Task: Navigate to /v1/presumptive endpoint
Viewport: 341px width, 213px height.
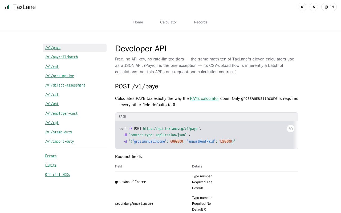Action: (59, 76)
